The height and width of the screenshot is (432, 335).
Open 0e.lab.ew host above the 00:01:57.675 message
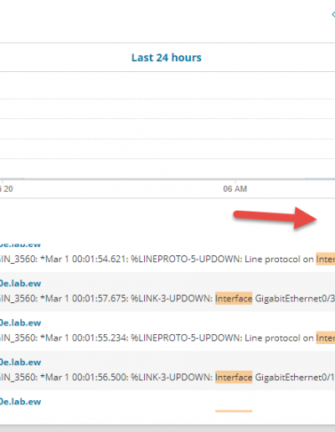20,283
